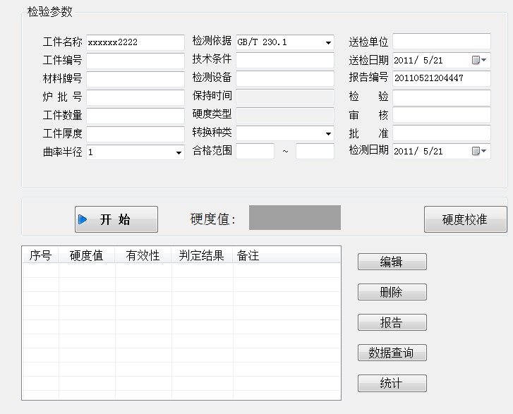Click the 硬度值 column header
Viewport: 513px width, 414px height.
[87, 255]
